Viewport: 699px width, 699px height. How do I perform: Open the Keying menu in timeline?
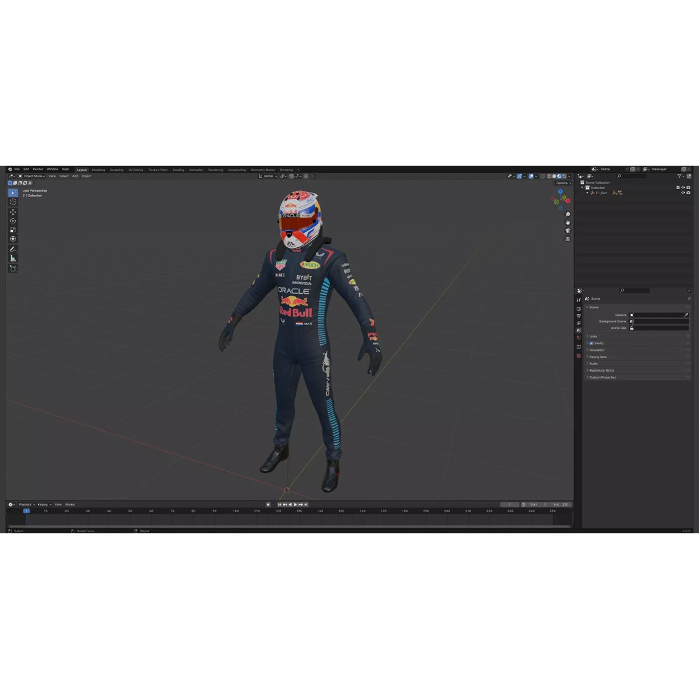pyautogui.click(x=44, y=505)
